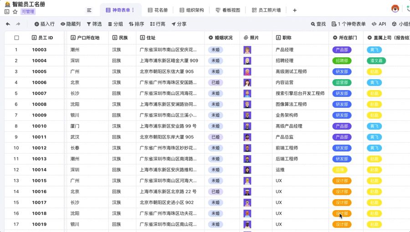The height and width of the screenshot is (232, 410).
Task: Collapse the sidebar with the hamburger icon
Action: [89, 10]
